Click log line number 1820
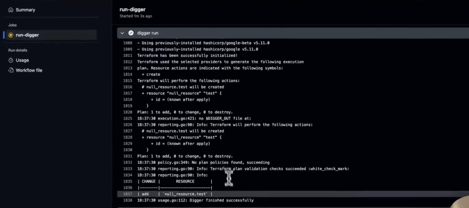Image resolution: width=469 pixels, height=208 pixels. [x=127, y=112]
